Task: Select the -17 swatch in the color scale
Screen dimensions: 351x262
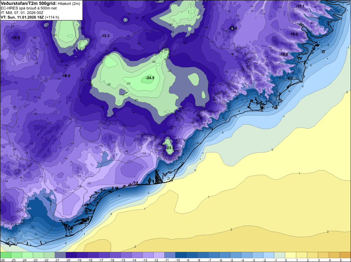Action: point(104,255)
